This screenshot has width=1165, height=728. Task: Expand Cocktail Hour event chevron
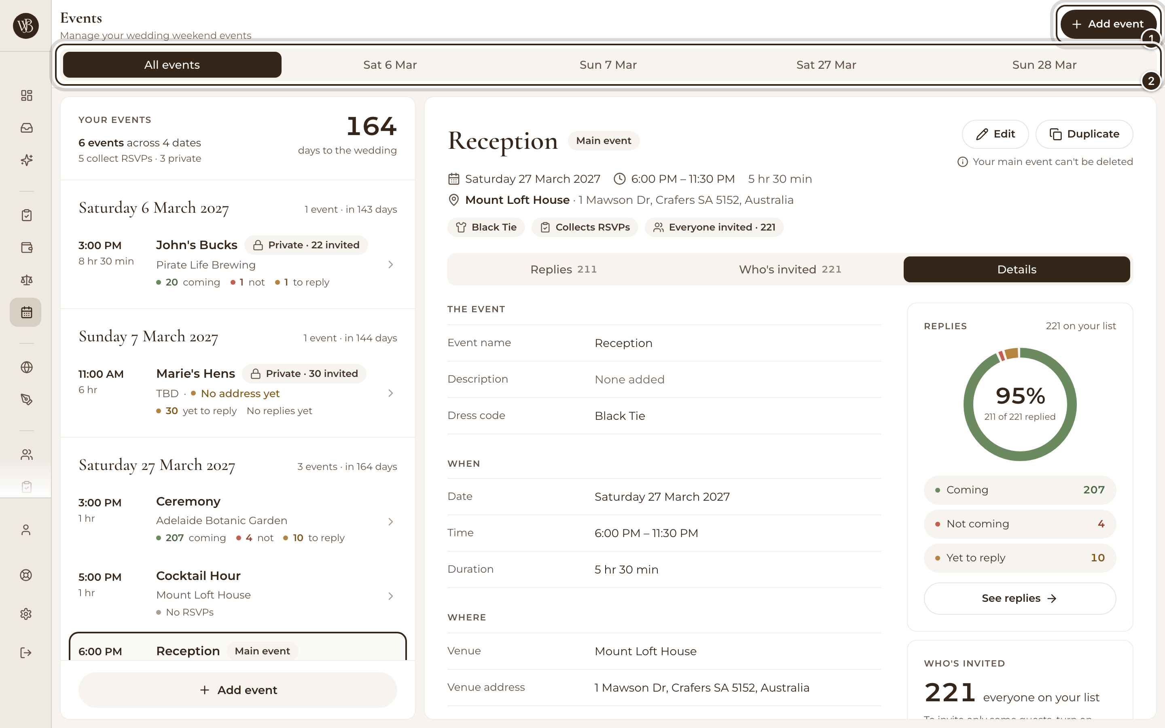point(390,596)
